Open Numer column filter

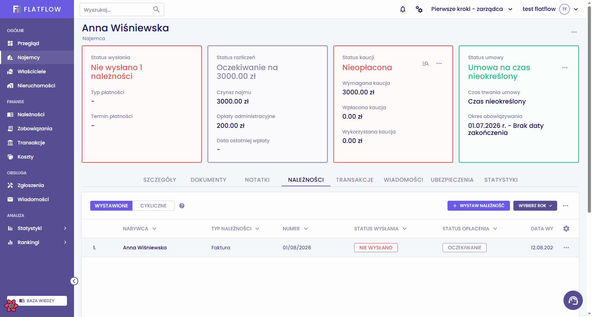click(x=306, y=229)
